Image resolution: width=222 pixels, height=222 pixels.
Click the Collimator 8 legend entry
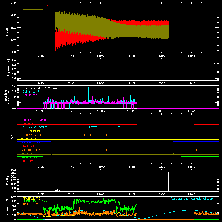[x=31, y=92]
